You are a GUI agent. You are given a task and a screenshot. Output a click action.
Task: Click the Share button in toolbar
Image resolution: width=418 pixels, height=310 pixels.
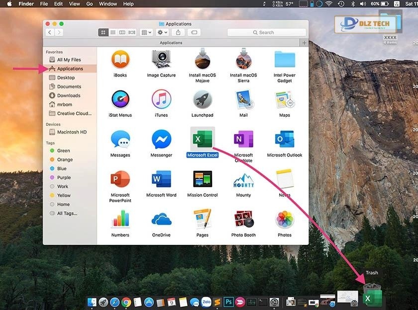[178, 32]
